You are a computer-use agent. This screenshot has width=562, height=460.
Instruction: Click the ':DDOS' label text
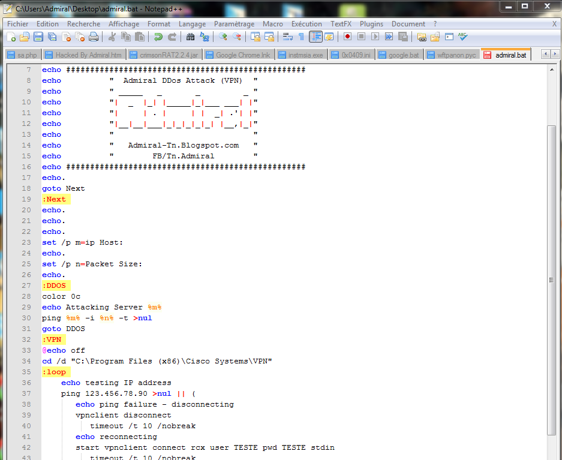tap(54, 285)
